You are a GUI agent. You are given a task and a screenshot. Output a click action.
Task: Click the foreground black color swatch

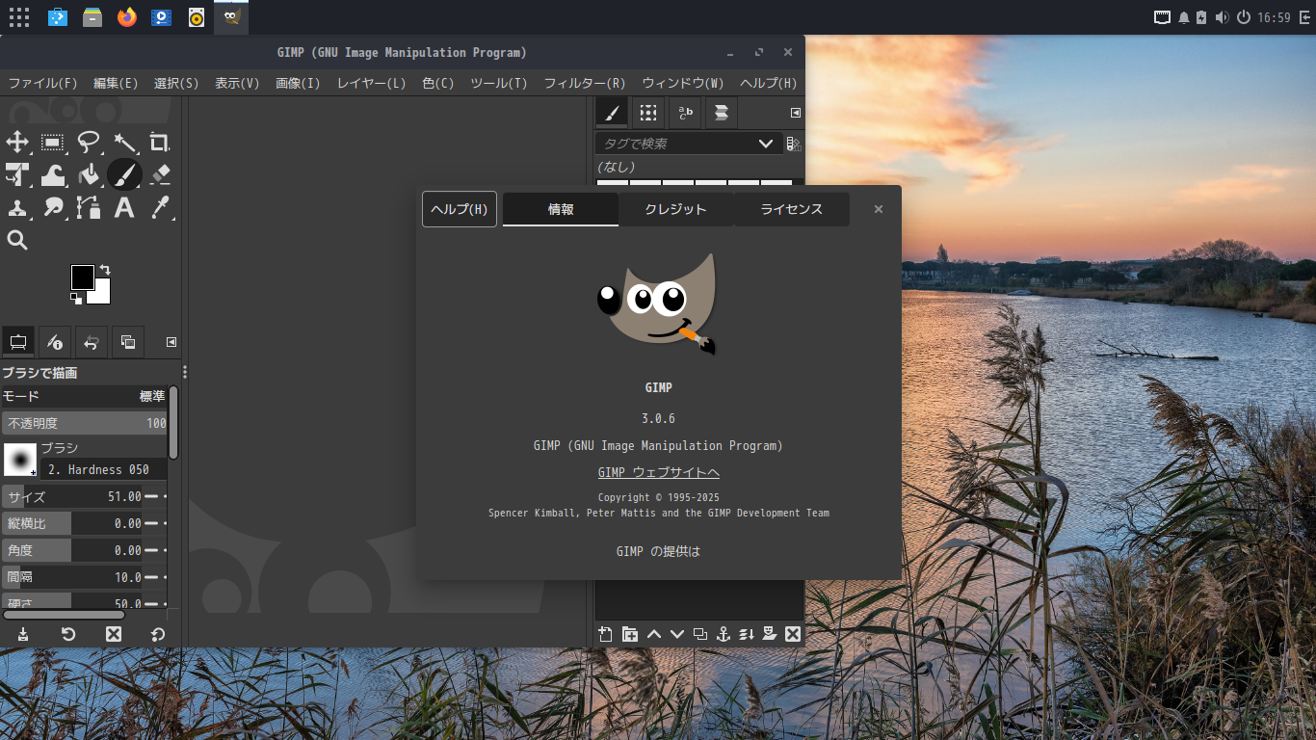(x=82, y=277)
